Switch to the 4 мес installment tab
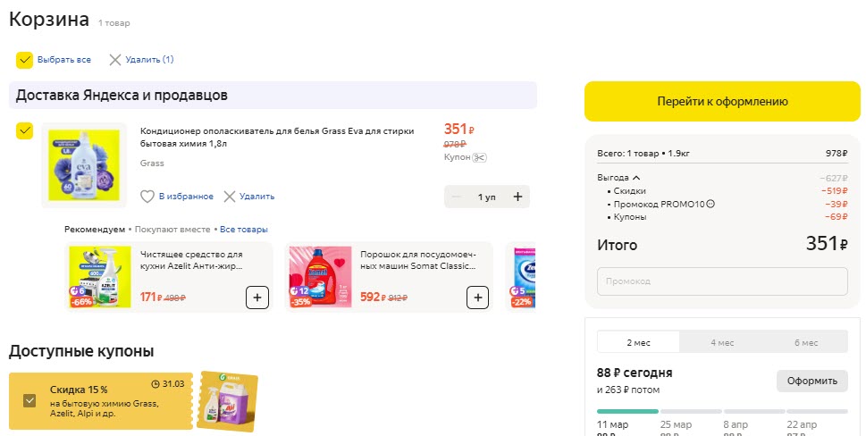 [x=722, y=342]
